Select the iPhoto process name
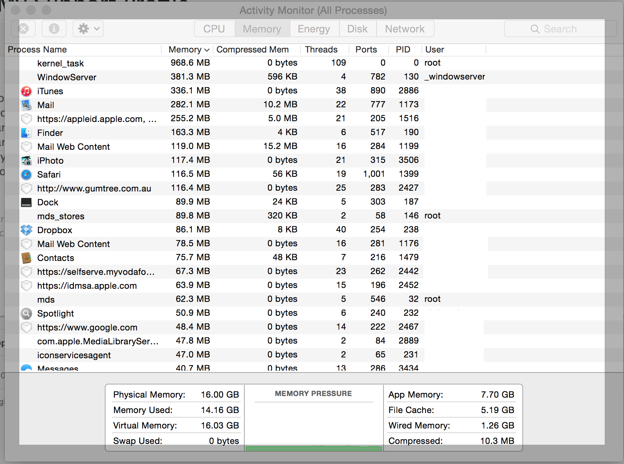The image size is (624, 464). pyautogui.click(x=51, y=161)
